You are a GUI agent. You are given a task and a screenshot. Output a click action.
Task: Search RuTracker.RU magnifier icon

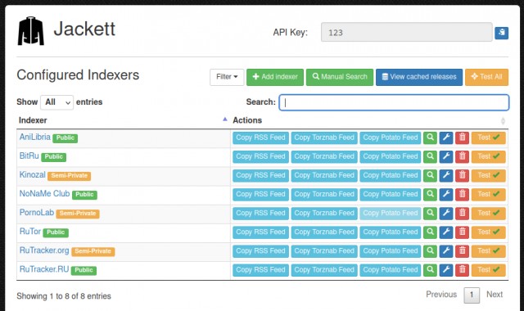coord(430,270)
